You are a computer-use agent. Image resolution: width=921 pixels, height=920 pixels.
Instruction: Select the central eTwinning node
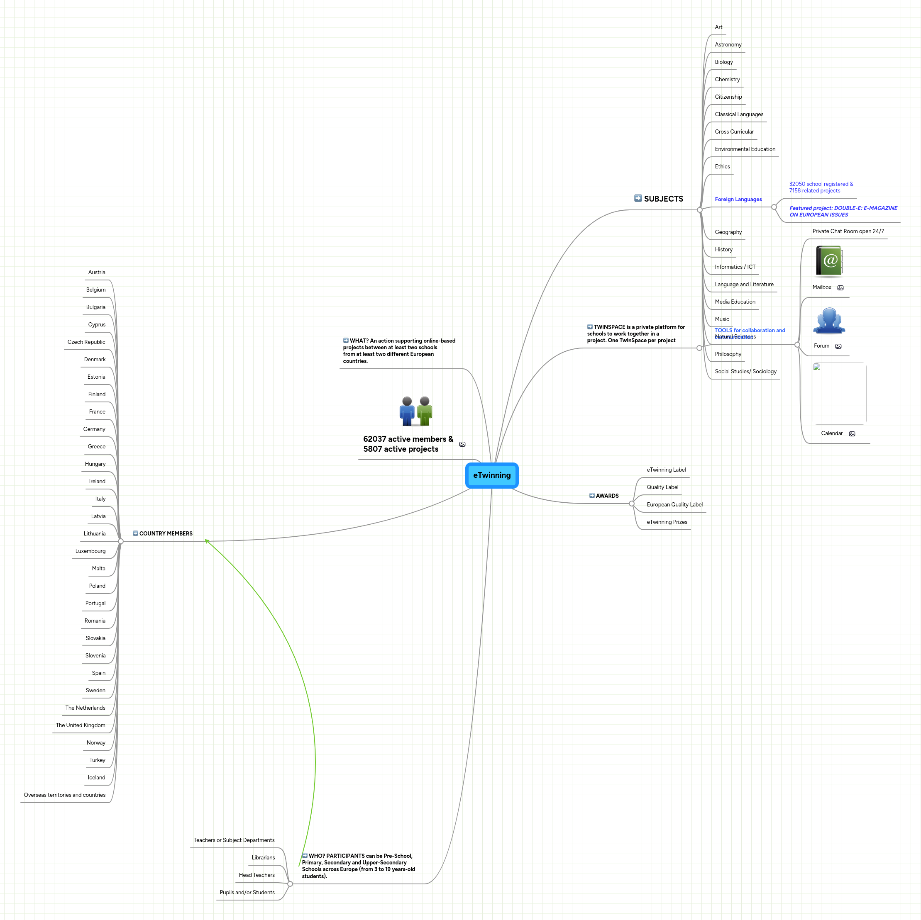coord(492,475)
